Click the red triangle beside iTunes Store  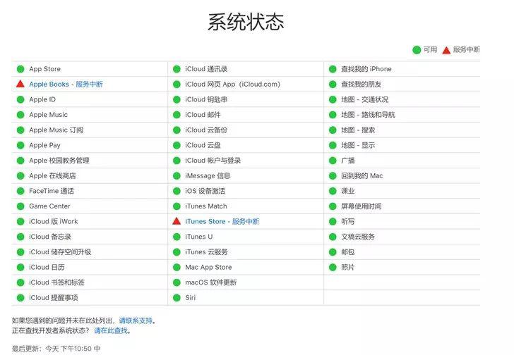click(x=177, y=221)
